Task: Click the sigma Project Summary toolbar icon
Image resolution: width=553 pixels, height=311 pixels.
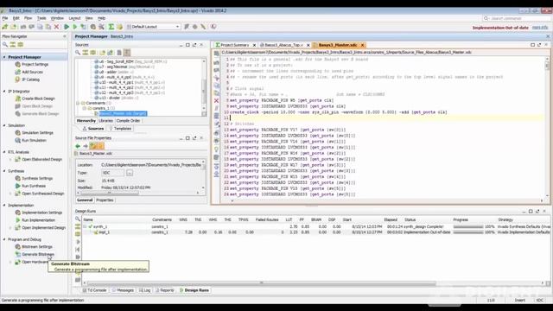Action: pyautogui.click(x=111, y=27)
